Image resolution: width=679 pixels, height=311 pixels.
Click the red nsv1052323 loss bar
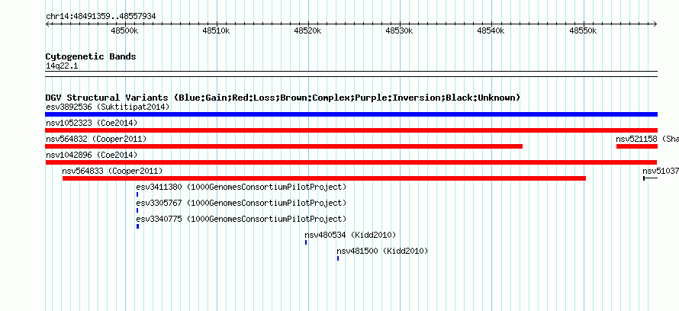pyautogui.click(x=351, y=130)
